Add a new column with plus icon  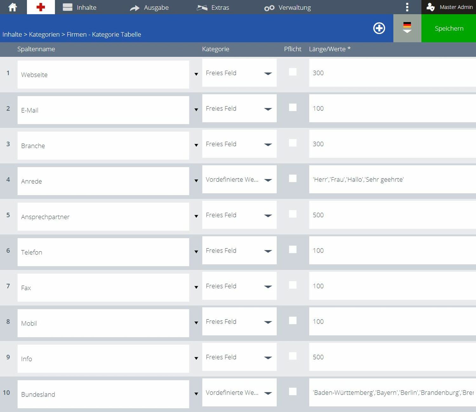pos(379,28)
